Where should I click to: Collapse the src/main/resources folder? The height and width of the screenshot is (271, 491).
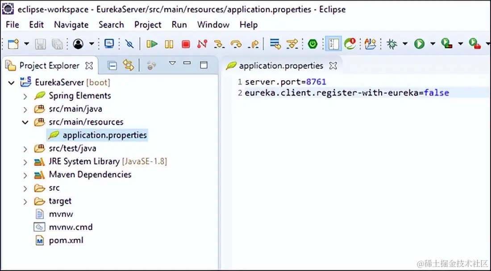25,122
